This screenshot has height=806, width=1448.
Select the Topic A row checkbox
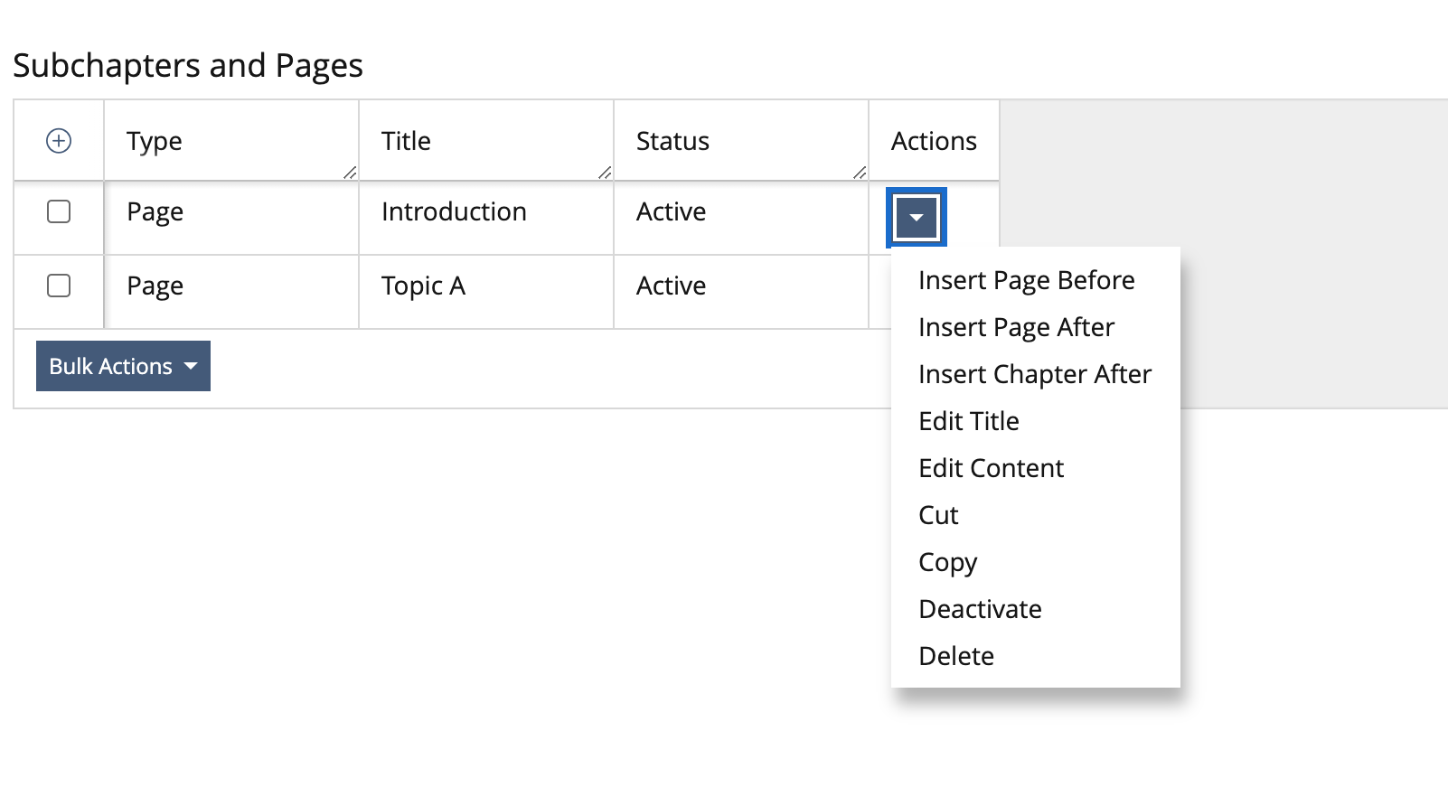(59, 286)
